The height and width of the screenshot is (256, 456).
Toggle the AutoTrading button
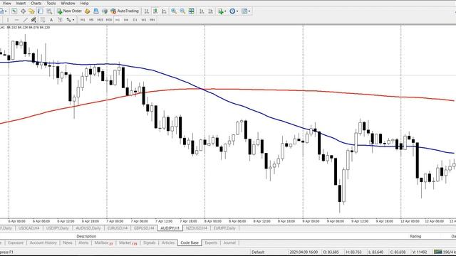125,11
